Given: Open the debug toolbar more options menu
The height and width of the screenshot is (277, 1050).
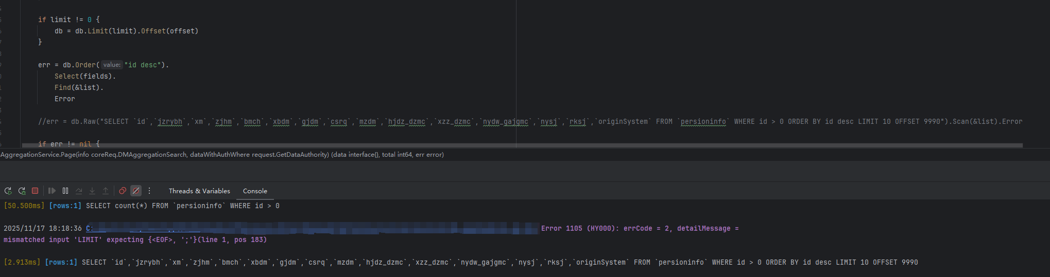Looking at the screenshot, I should point(149,191).
